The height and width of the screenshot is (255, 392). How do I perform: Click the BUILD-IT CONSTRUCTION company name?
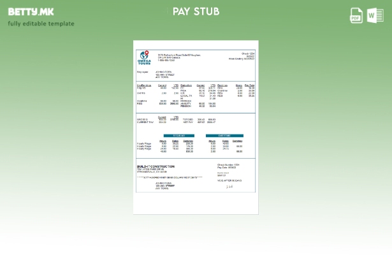(x=156, y=166)
